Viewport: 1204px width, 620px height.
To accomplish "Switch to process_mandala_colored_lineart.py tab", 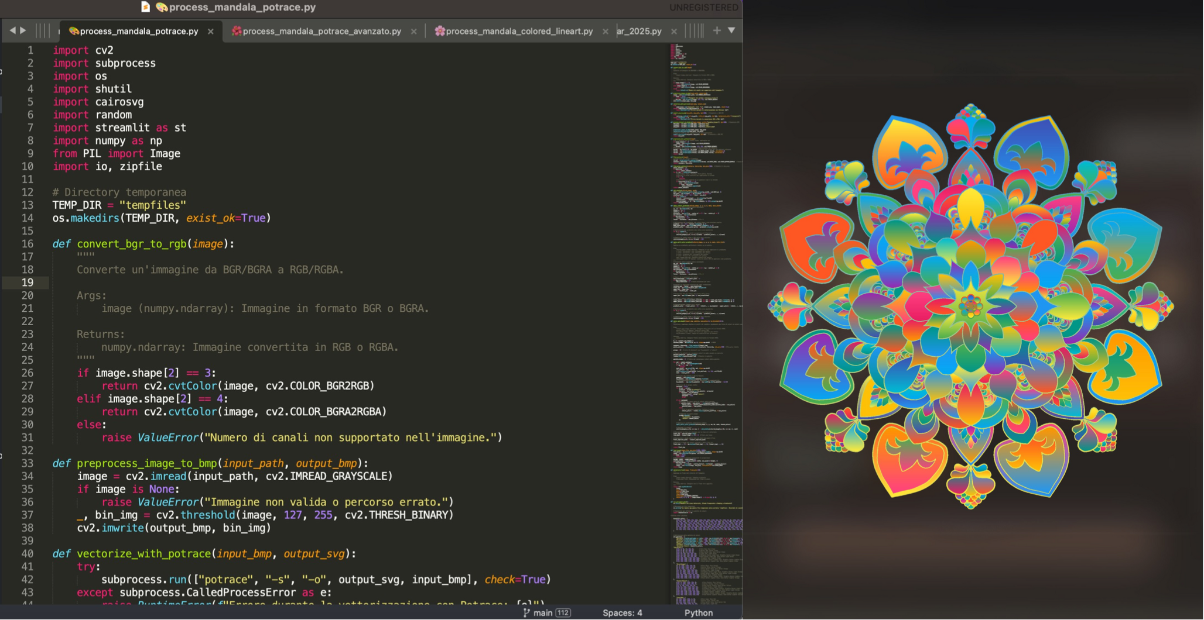I will 519,31.
